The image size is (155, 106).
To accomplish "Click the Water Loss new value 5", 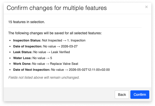I will point(51,58).
